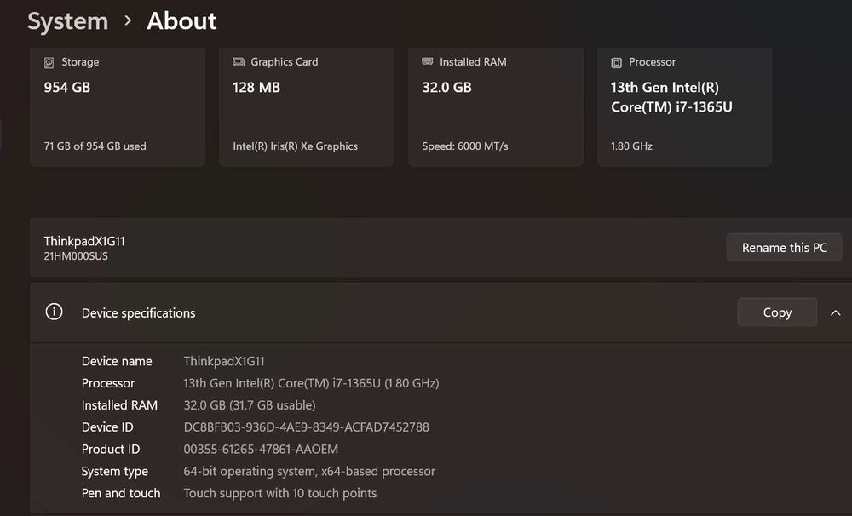This screenshot has width=852, height=516.
Task: Click the Storage drive icon
Action: 49,62
